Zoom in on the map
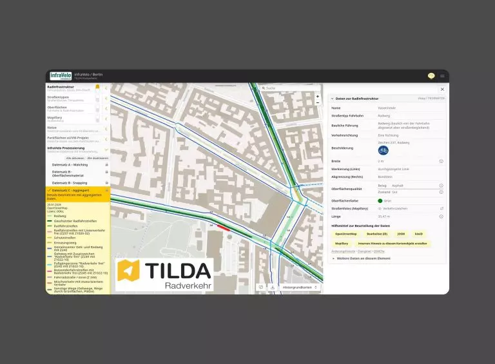 [x=317, y=96]
